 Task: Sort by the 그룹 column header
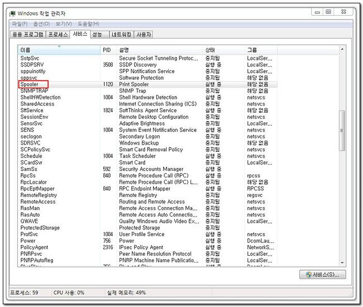click(x=261, y=50)
